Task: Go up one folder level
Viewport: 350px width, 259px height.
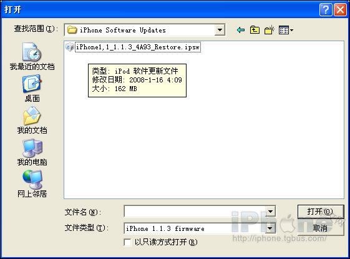Action: (x=255, y=30)
